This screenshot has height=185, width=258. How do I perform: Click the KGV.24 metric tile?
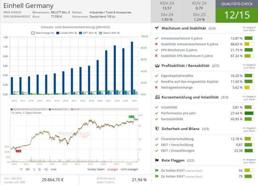click(167, 6)
